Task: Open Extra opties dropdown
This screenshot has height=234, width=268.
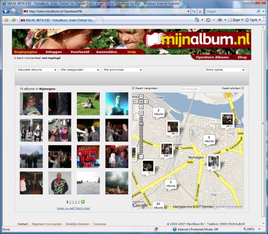Action: (225, 70)
